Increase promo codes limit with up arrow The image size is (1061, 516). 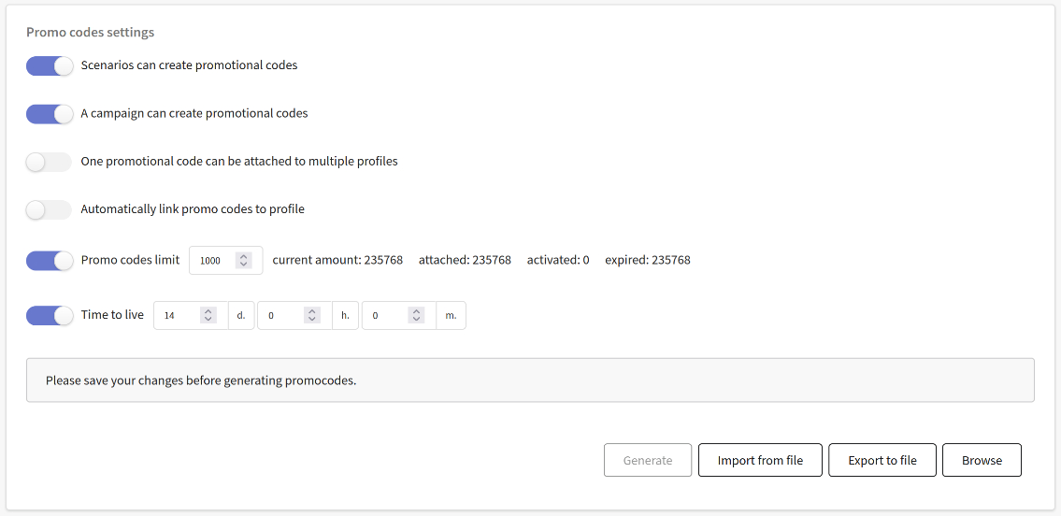pyautogui.click(x=244, y=256)
